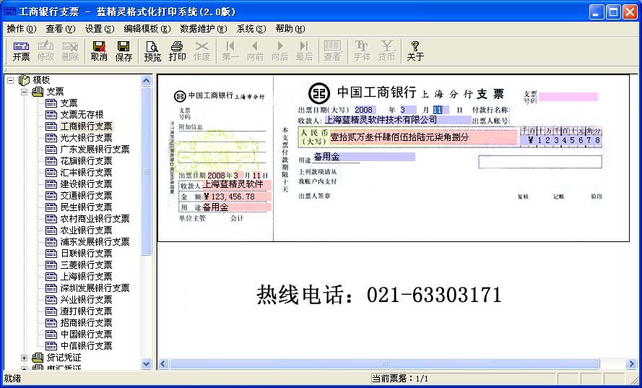Go to 第一 first record
The width and height of the screenshot is (642, 388).
230,51
